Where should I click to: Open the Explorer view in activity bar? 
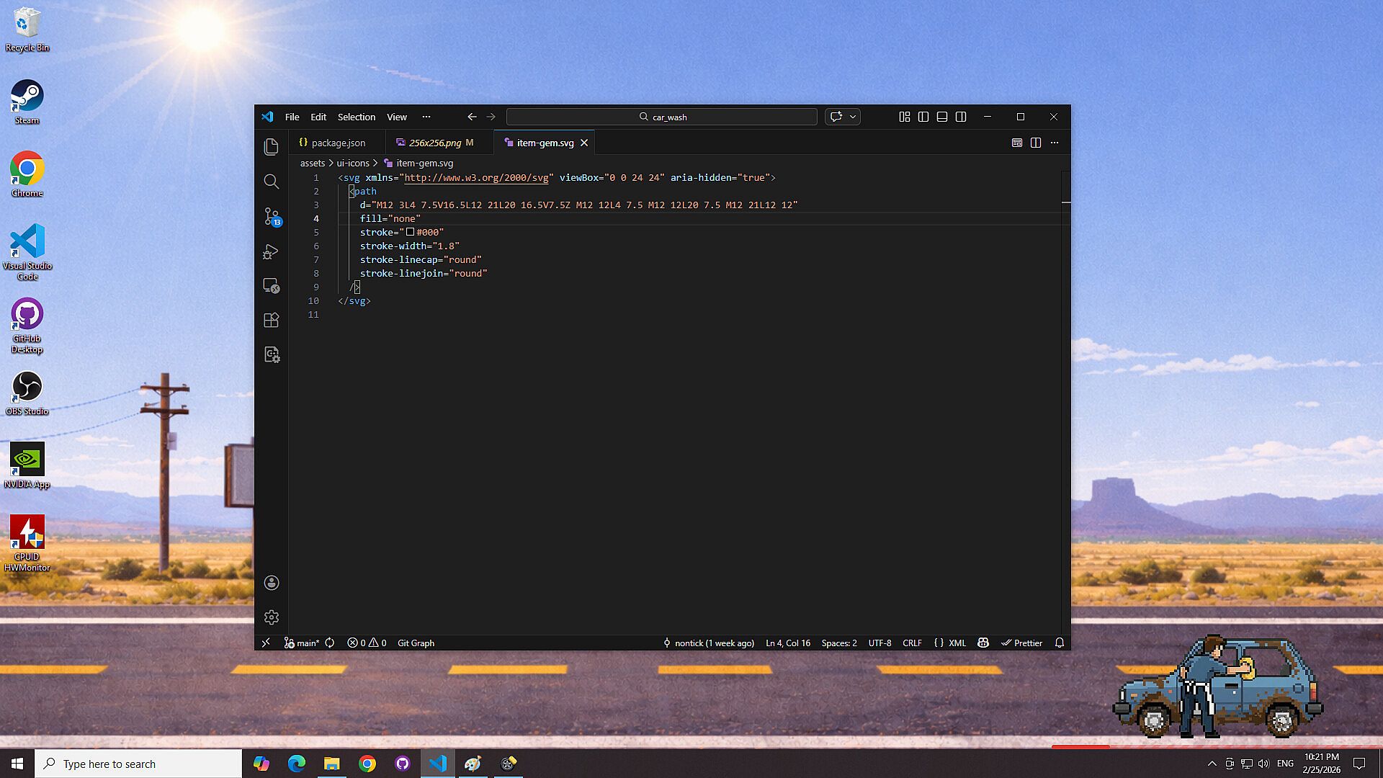coord(272,147)
